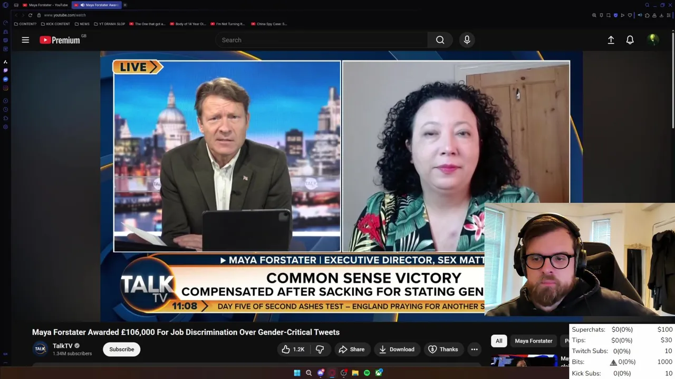The height and width of the screenshot is (379, 675).
Task: Open sidebar history clock icon
Action: pyautogui.click(x=5, y=109)
